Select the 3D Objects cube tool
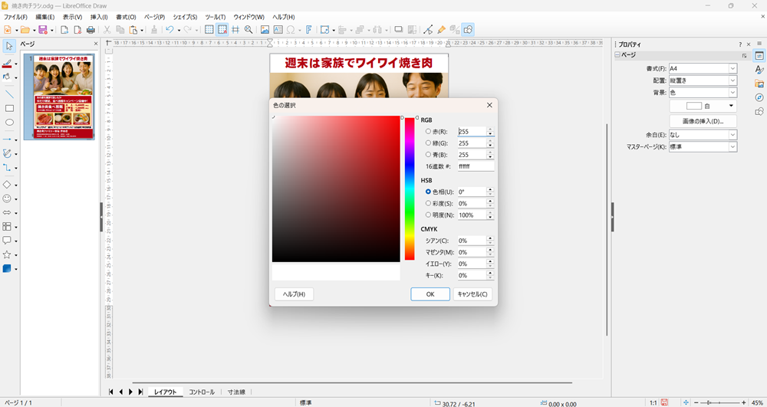 pyautogui.click(x=7, y=269)
